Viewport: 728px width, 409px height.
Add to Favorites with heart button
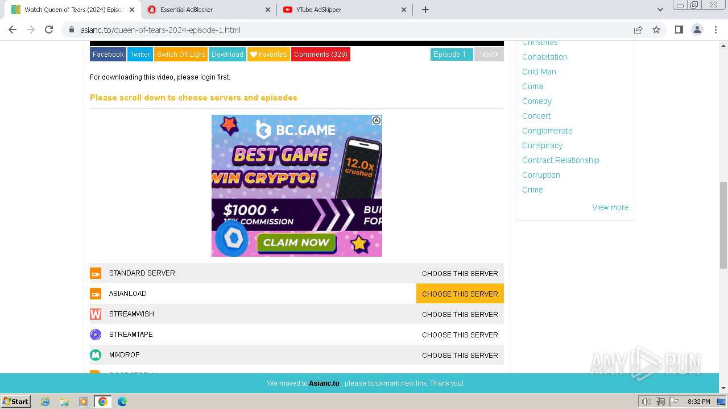click(x=268, y=55)
